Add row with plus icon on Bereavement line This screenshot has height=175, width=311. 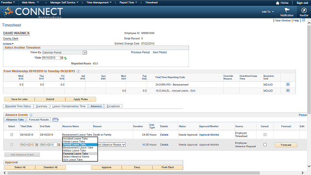288,85
